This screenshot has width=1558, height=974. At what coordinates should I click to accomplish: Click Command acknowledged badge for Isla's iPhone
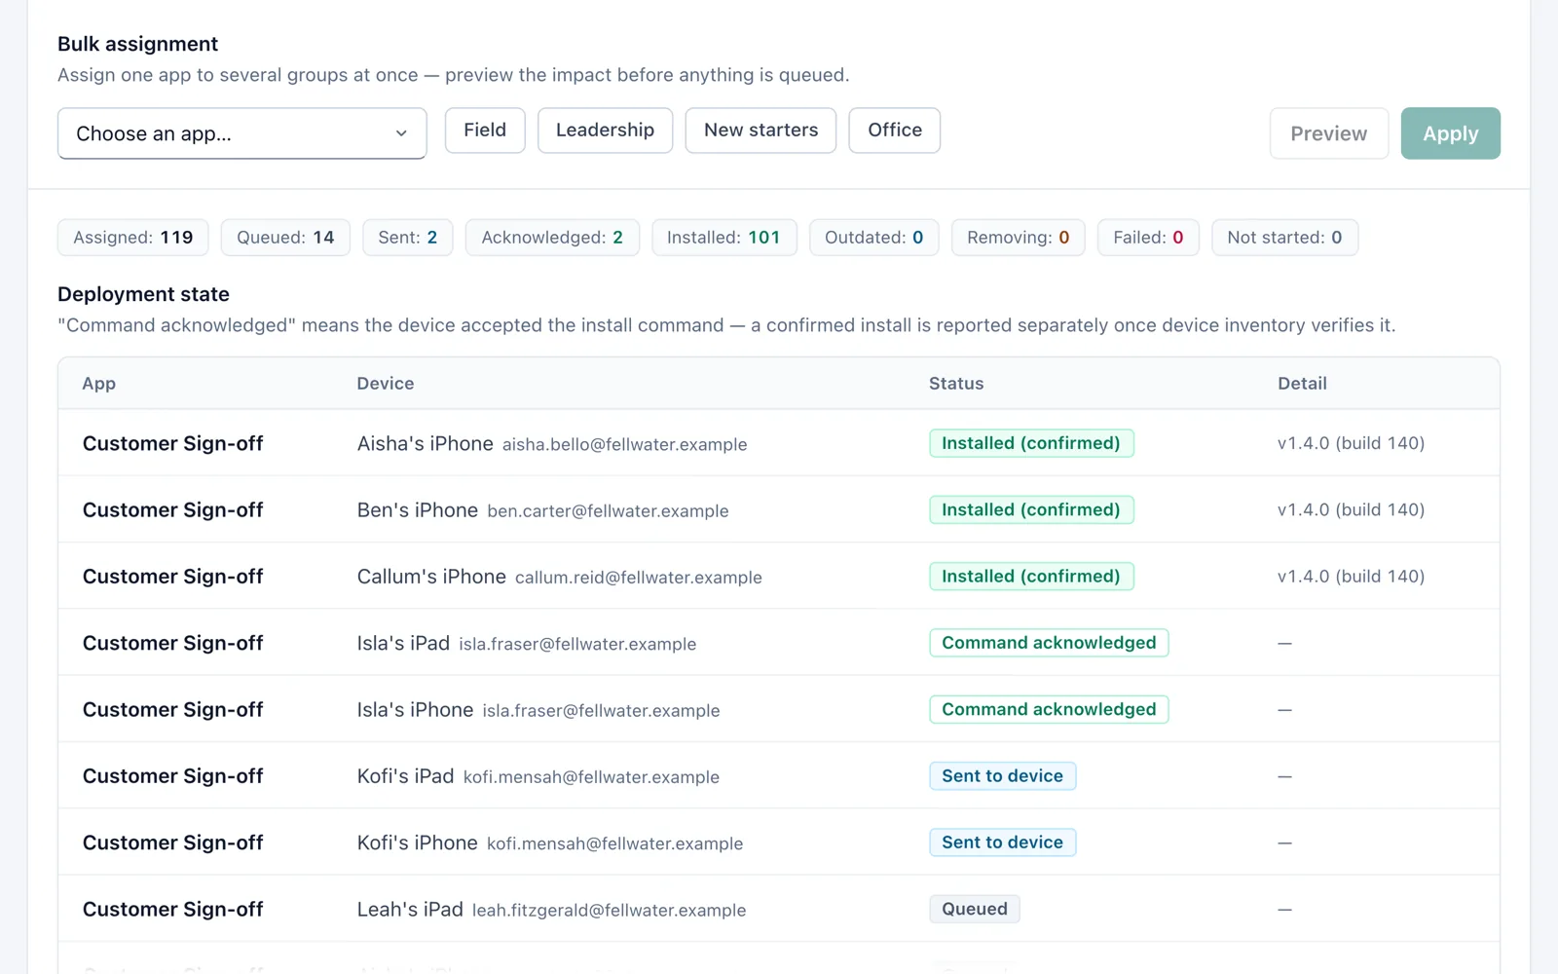pos(1049,709)
